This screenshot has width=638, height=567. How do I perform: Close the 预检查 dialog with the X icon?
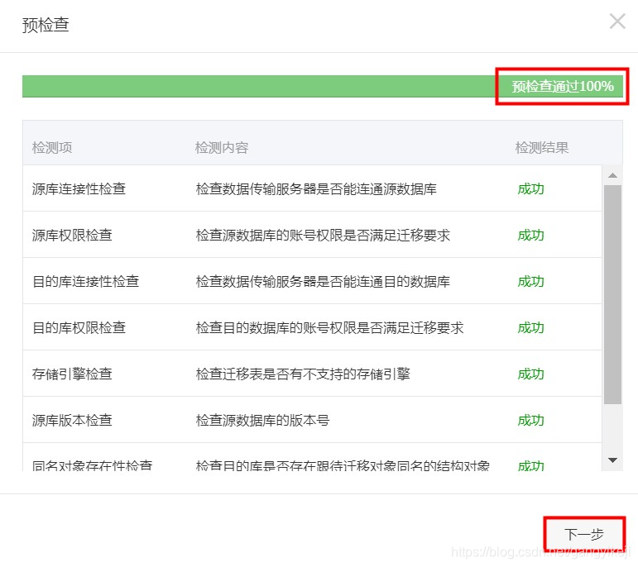[x=617, y=21]
